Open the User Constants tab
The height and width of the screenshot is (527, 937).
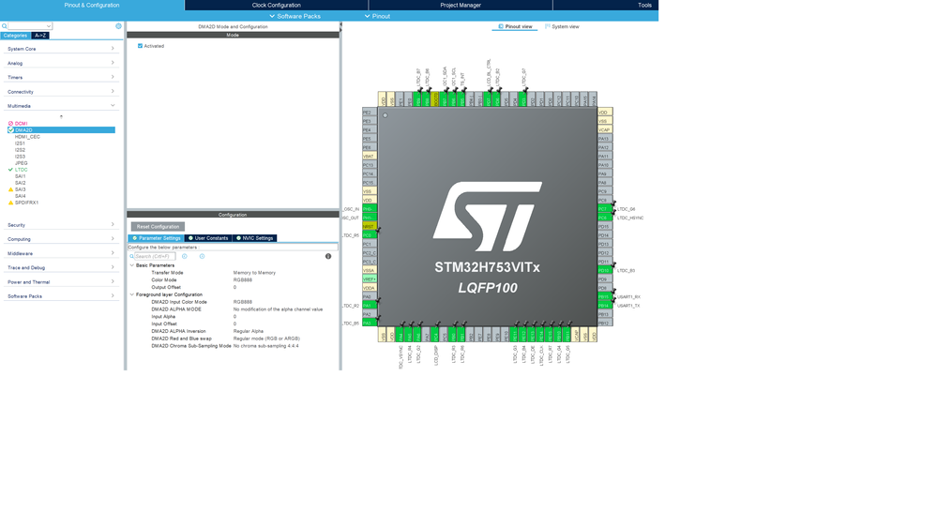(x=208, y=238)
